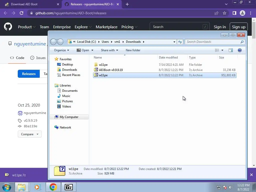Expand address bar history dropdown
The height and width of the screenshot is (192, 256).
tap(174, 42)
